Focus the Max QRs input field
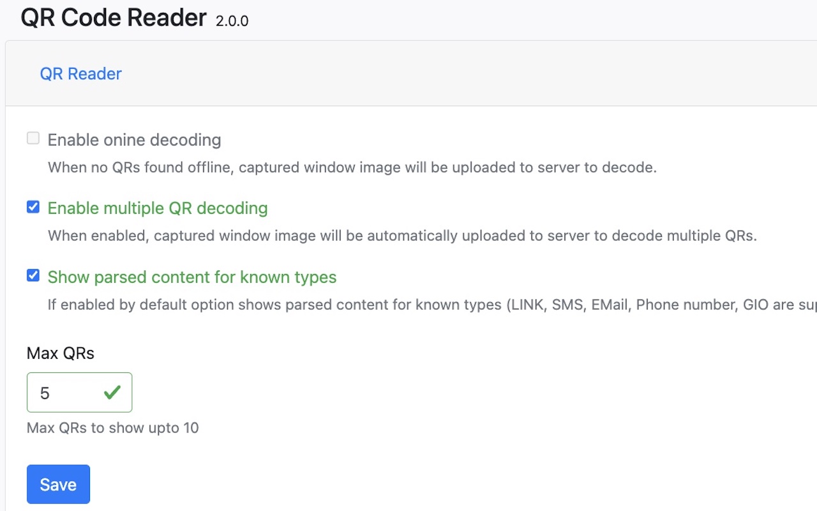The height and width of the screenshot is (511, 817). click(x=79, y=392)
